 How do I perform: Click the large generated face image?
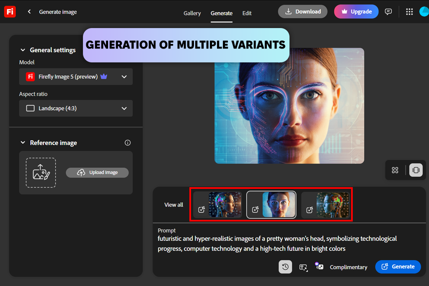pyautogui.click(x=289, y=106)
